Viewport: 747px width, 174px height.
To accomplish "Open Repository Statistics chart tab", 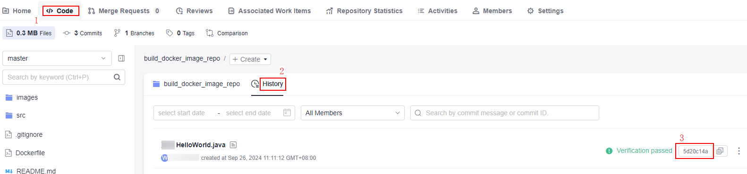I will point(364,11).
